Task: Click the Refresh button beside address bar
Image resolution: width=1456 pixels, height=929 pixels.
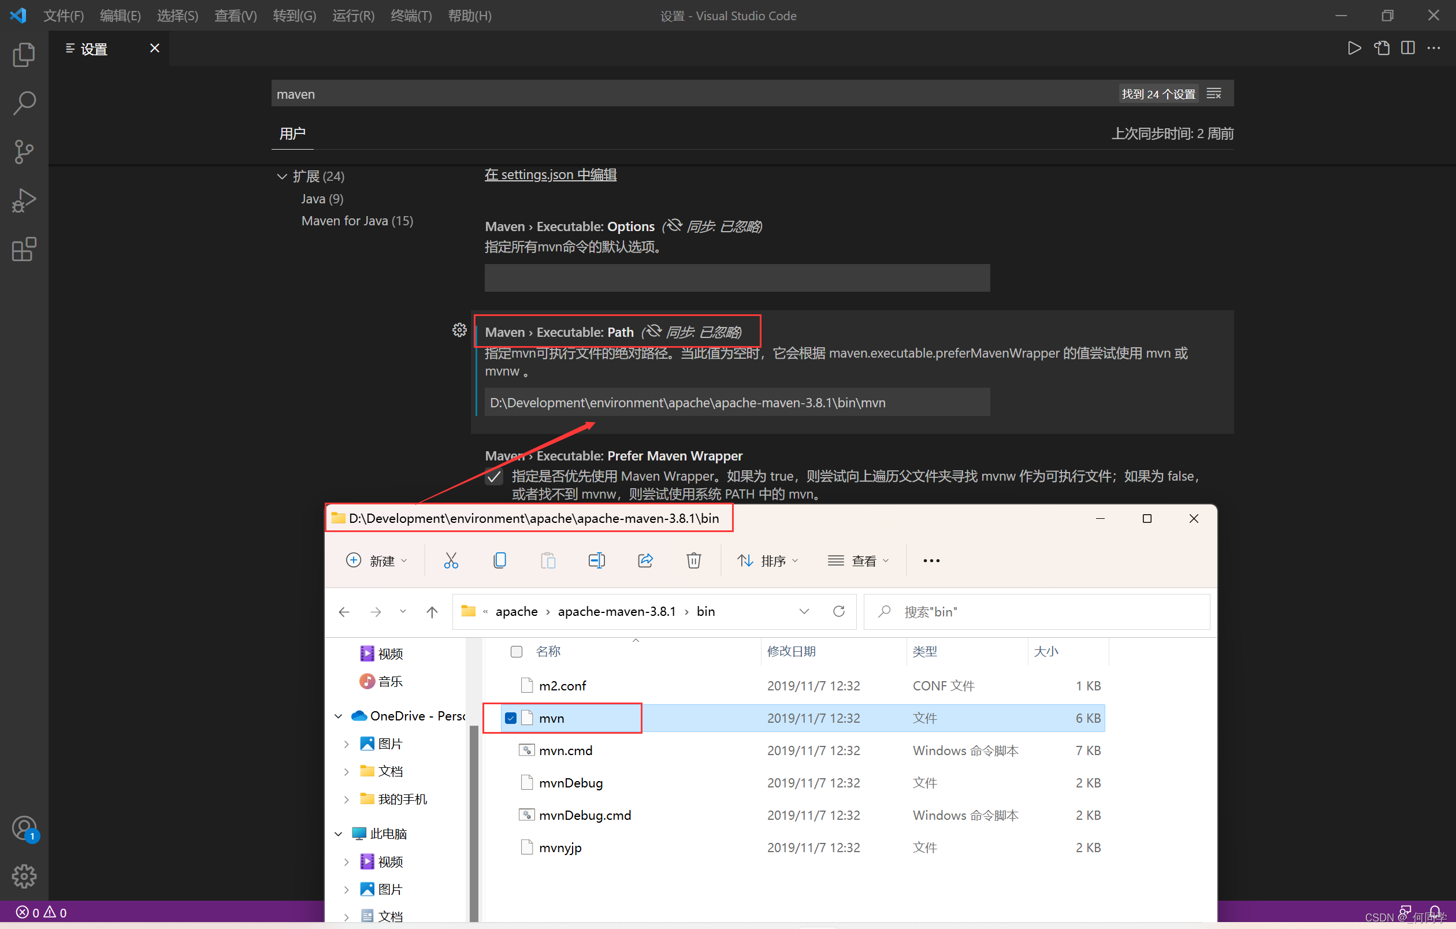Action: pyautogui.click(x=839, y=611)
